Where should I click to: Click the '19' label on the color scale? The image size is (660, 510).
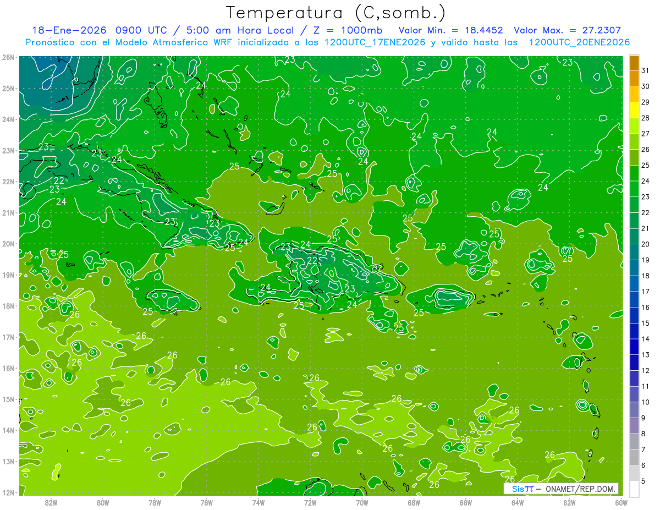(645, 260)
